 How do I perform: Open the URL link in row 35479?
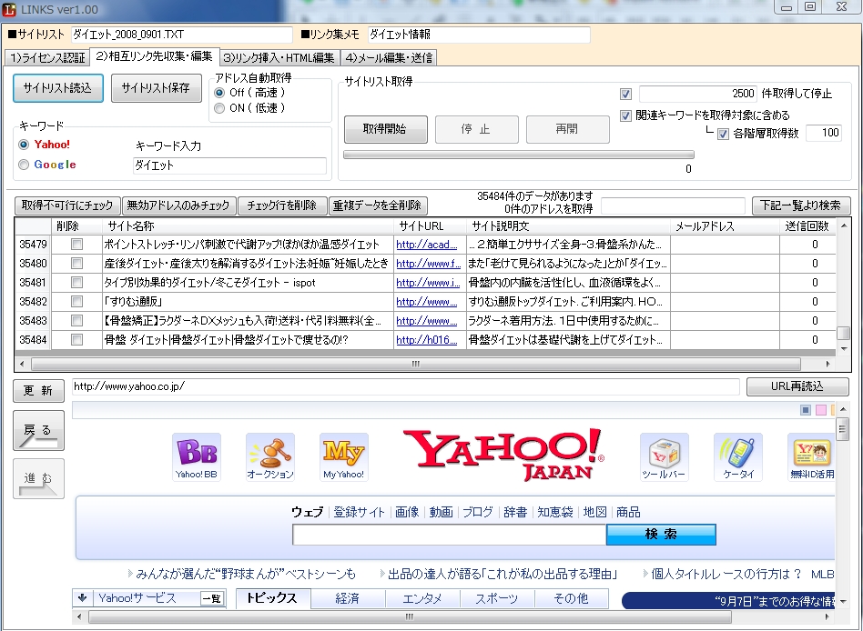[427, 245]
